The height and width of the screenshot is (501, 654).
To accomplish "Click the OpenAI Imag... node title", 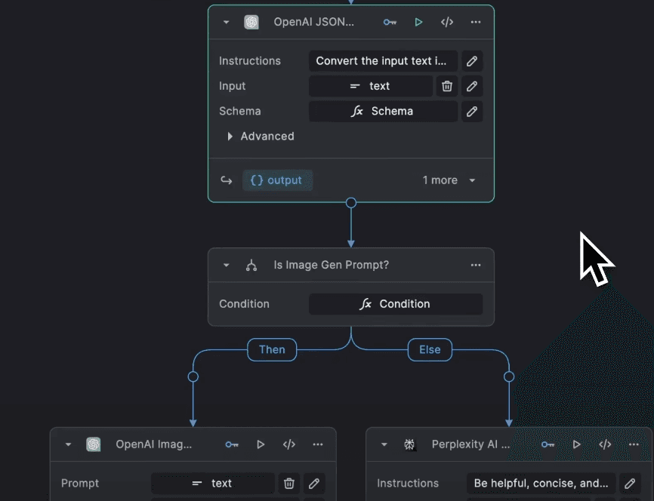I will [154, 444].
